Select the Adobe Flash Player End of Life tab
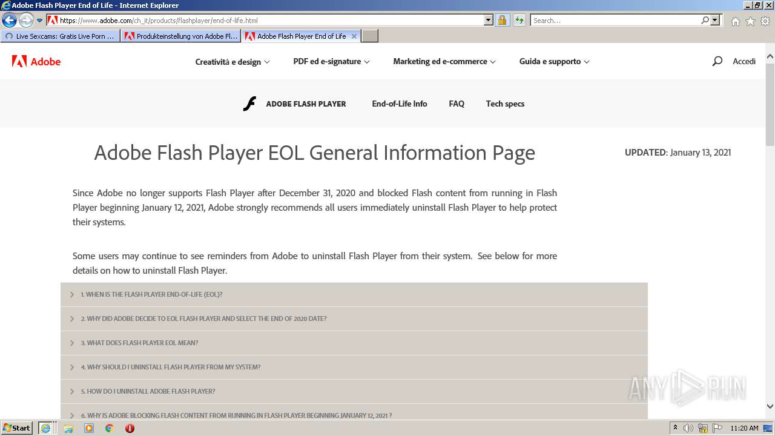The image size is (775, 436). 295,36
